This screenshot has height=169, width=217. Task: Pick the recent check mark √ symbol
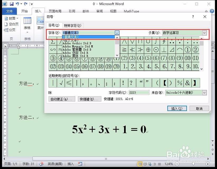click(x=61, y=83)
